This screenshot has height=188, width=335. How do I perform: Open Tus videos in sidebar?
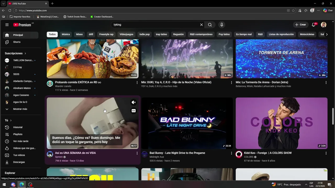tap(20, 155)
